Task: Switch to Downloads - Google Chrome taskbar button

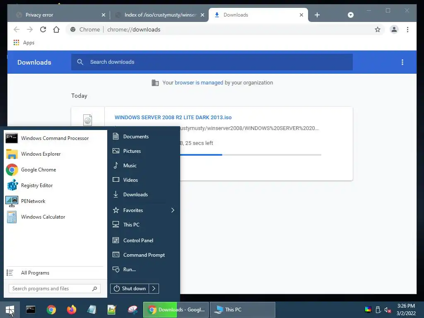Action: (176, 310)
